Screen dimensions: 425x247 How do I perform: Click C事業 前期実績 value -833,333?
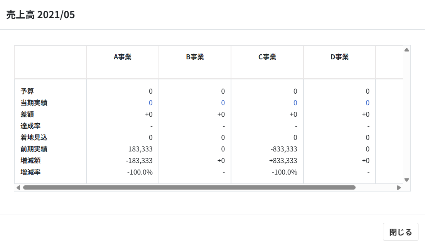tap(284, 149)
